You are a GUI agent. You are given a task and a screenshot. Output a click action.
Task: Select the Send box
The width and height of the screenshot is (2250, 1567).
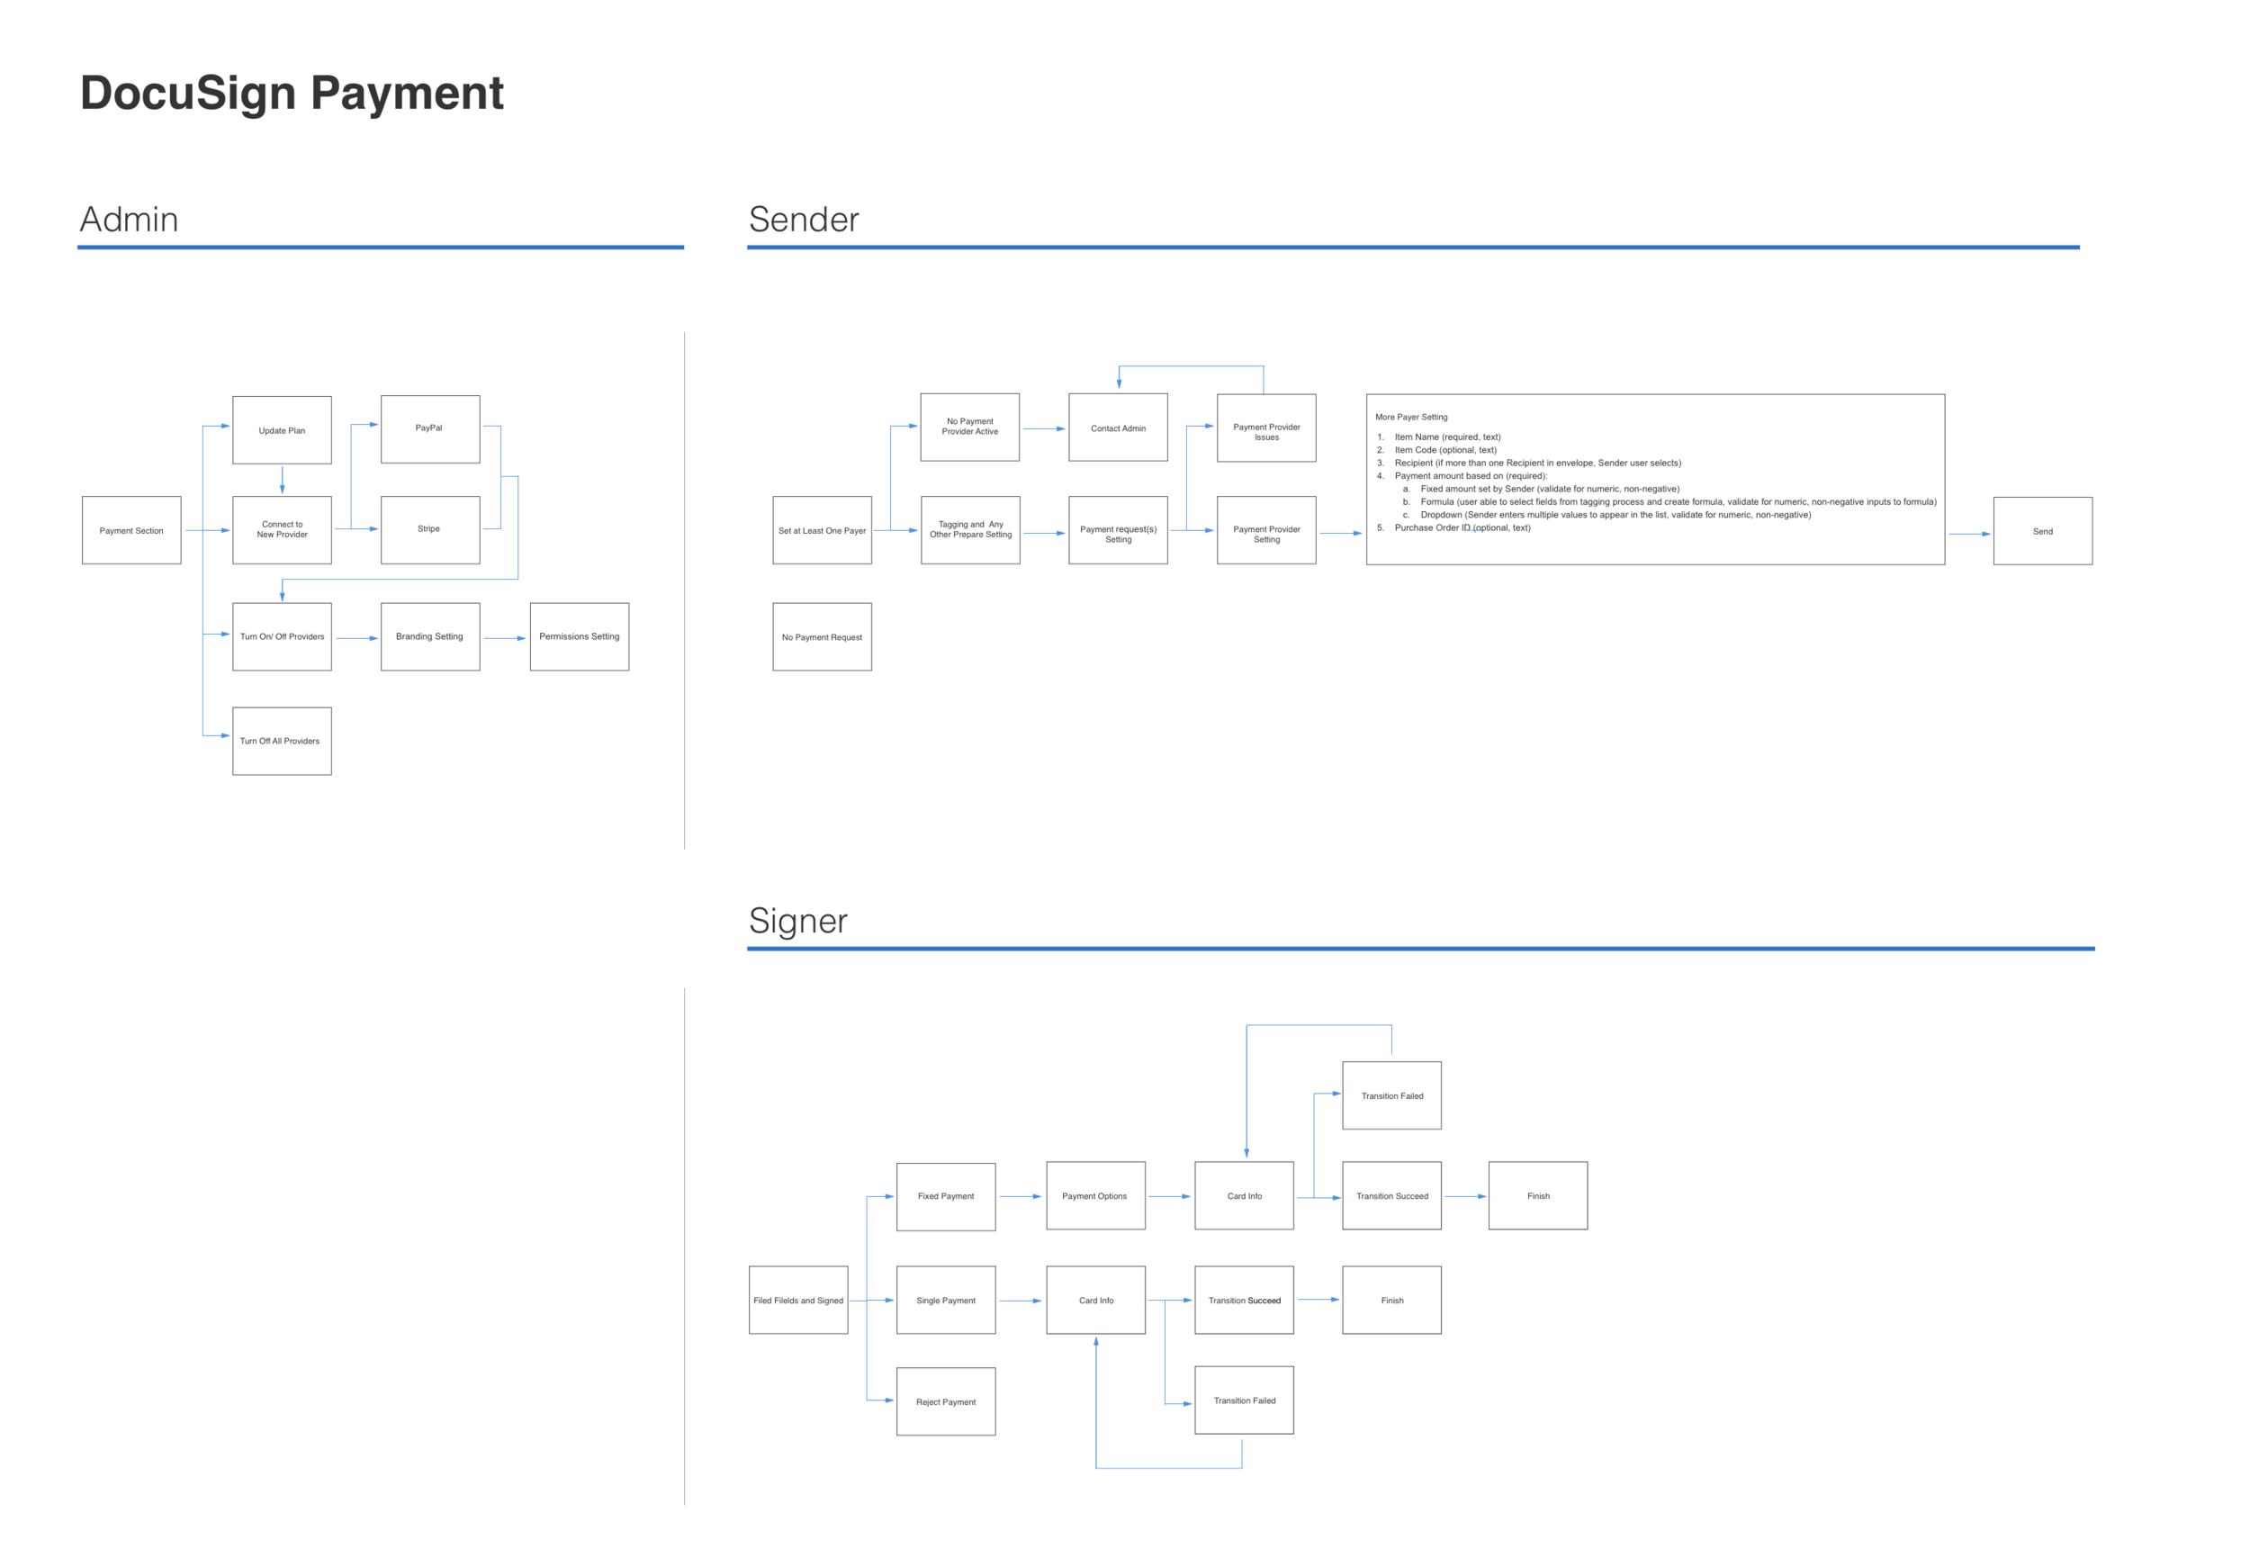2043,531
